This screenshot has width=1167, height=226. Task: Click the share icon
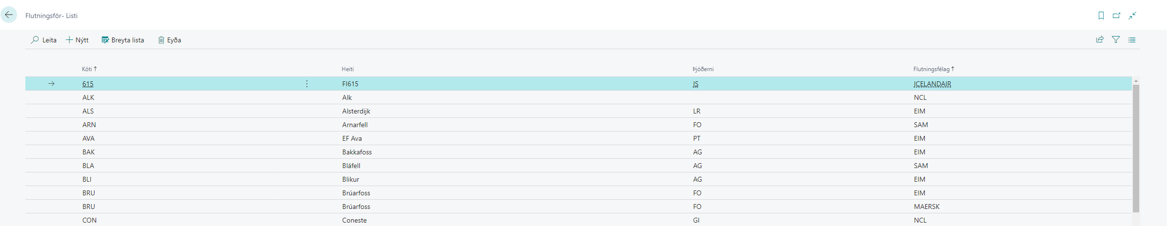pos(1100,40)
